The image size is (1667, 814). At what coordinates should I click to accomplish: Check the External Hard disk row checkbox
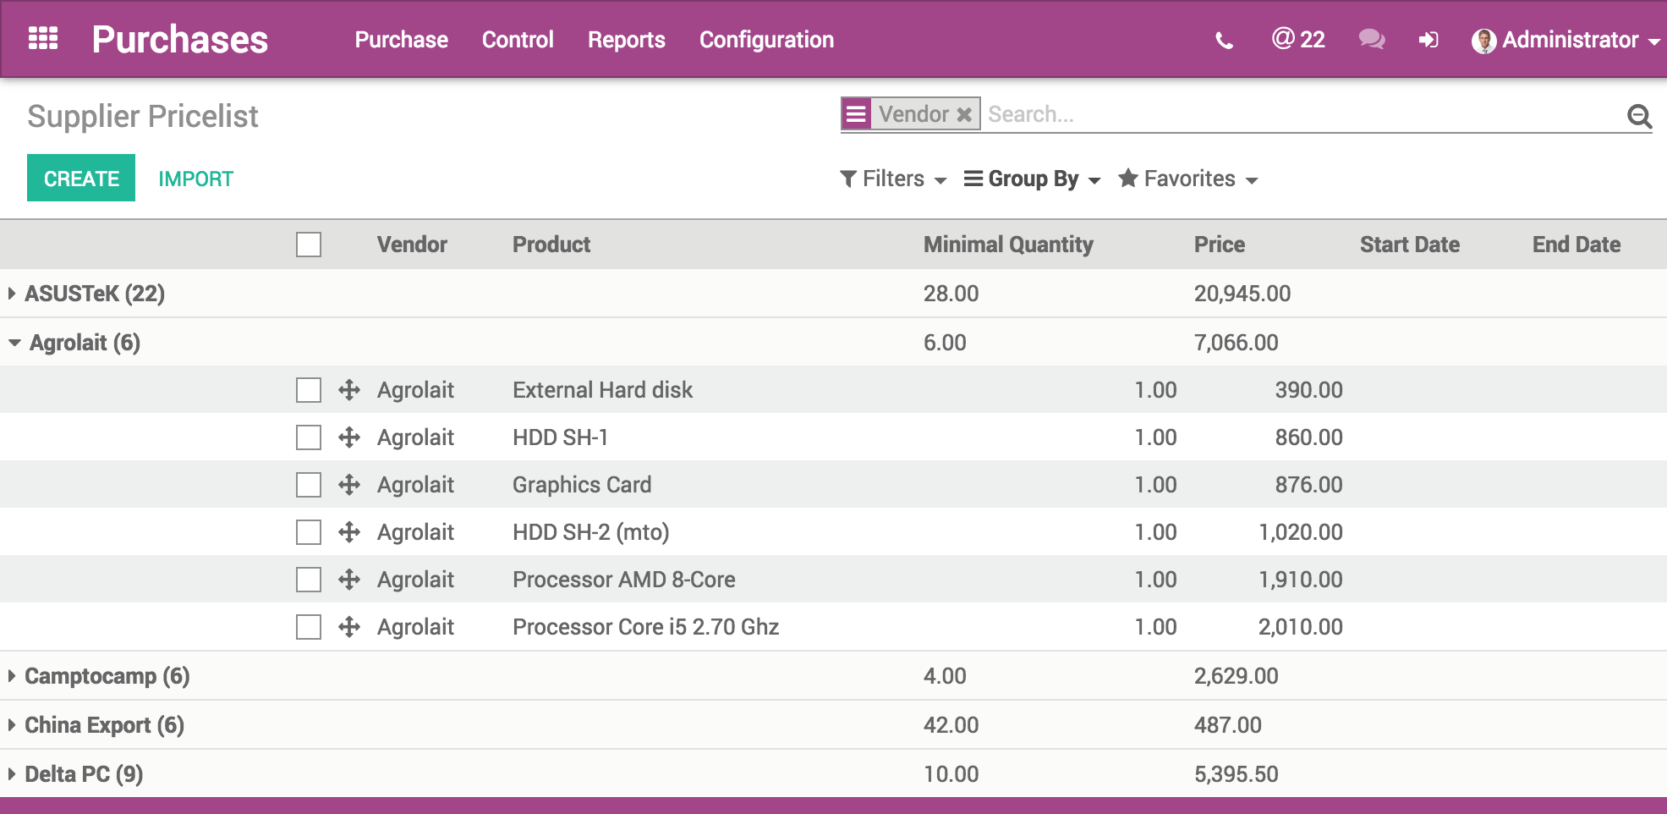click(x=308, y=390)
